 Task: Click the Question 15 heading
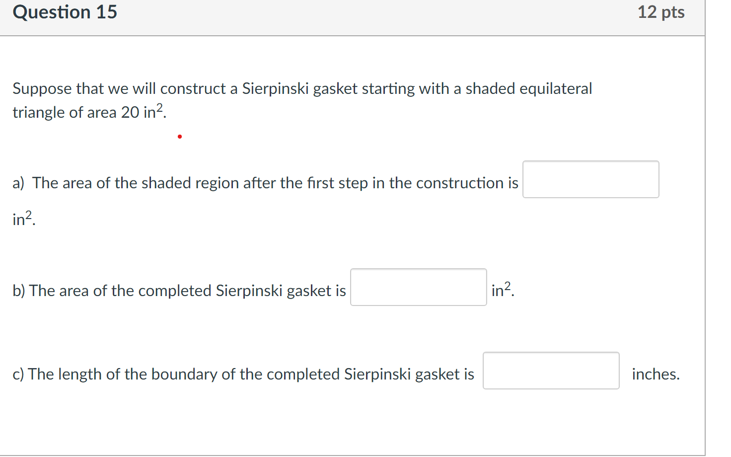[x=65, y=12]
